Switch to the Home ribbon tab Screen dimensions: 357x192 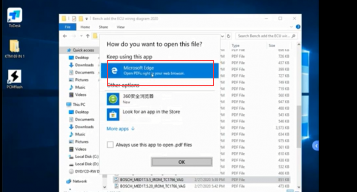(85, 27)
